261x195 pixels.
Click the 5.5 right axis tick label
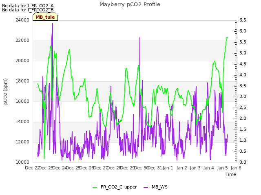(243, 42)
